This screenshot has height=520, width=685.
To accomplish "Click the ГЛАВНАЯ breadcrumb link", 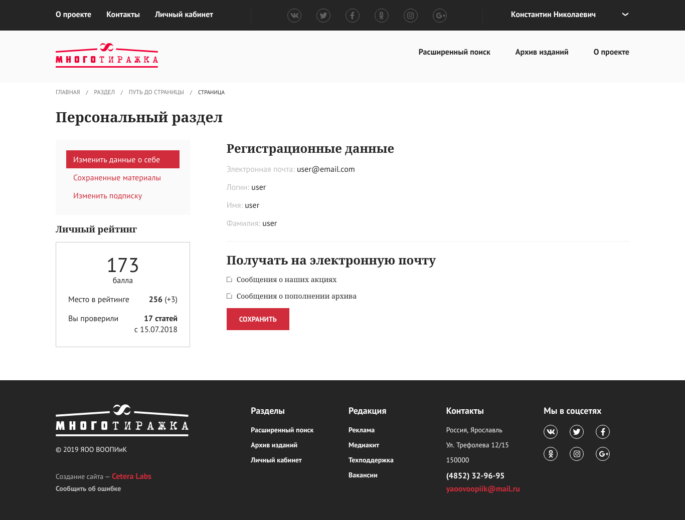I will [67, 92].
